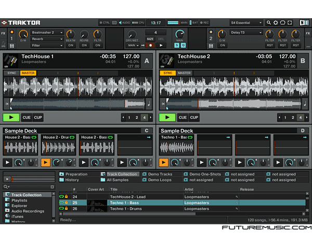The width and height of the screenshot is (312, 244).
Task: Click loop recorder record button
Action: [151, 45]
